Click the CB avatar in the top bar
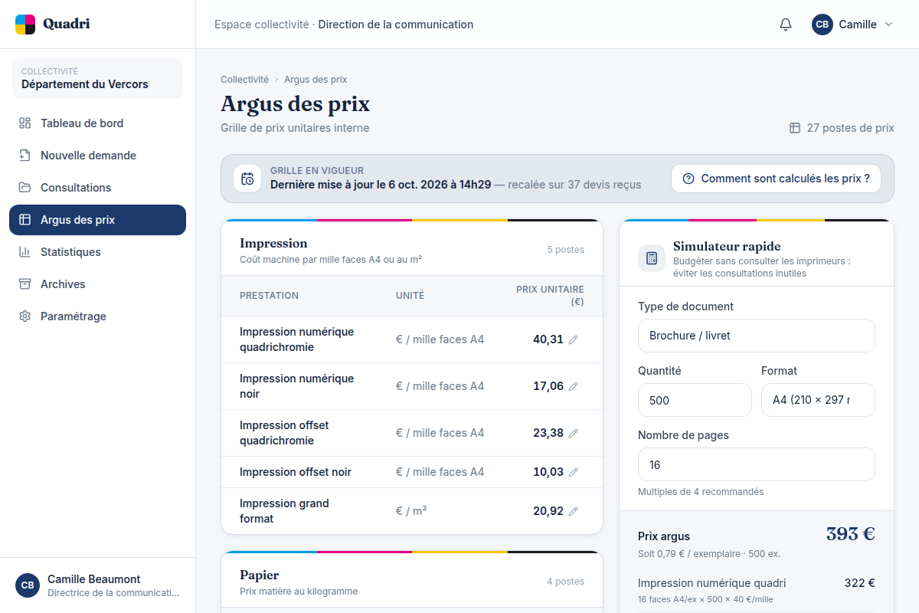 coord(823,25)
